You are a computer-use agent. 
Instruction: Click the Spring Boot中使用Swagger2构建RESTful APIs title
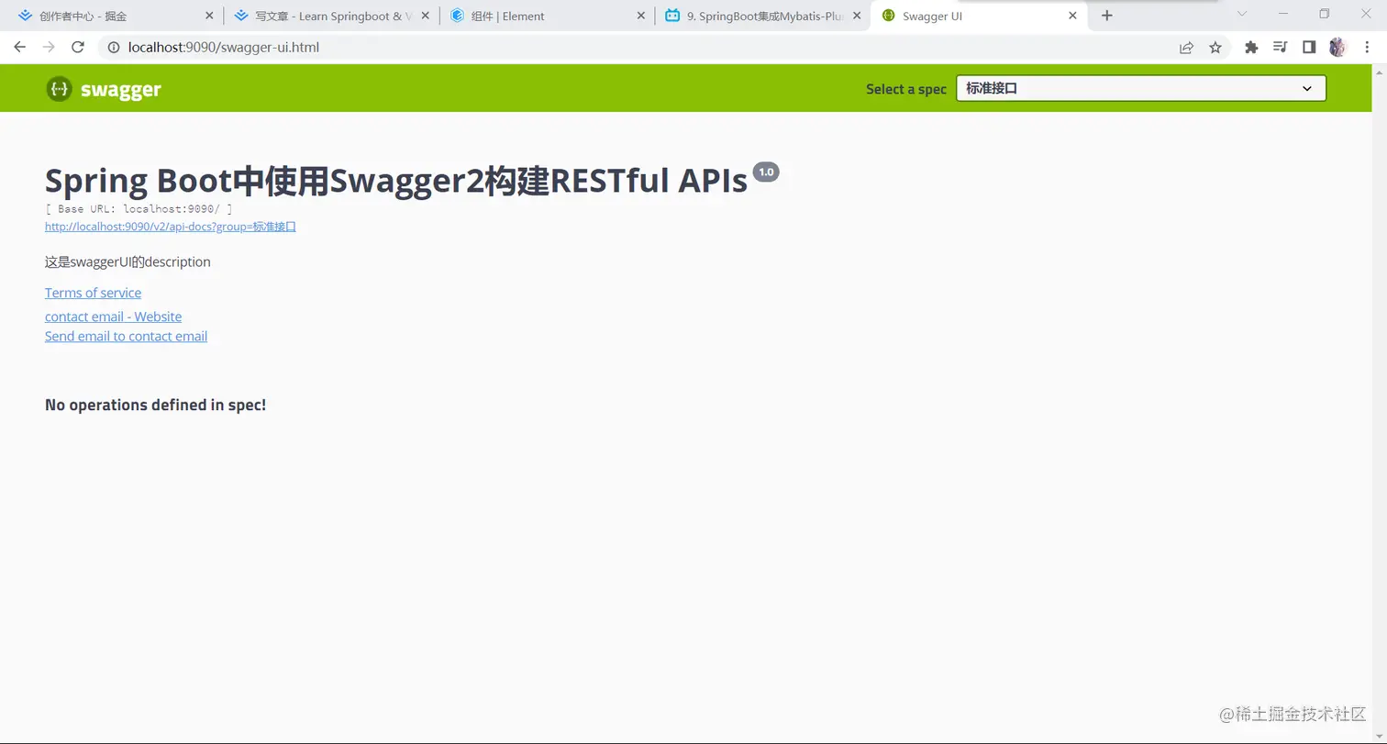[396, 182]
